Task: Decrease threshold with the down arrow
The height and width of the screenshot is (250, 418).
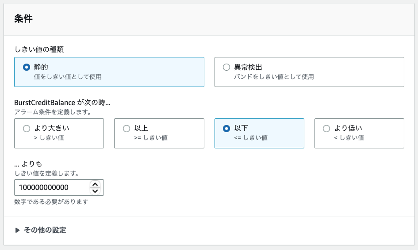Action: pos(95,191)
